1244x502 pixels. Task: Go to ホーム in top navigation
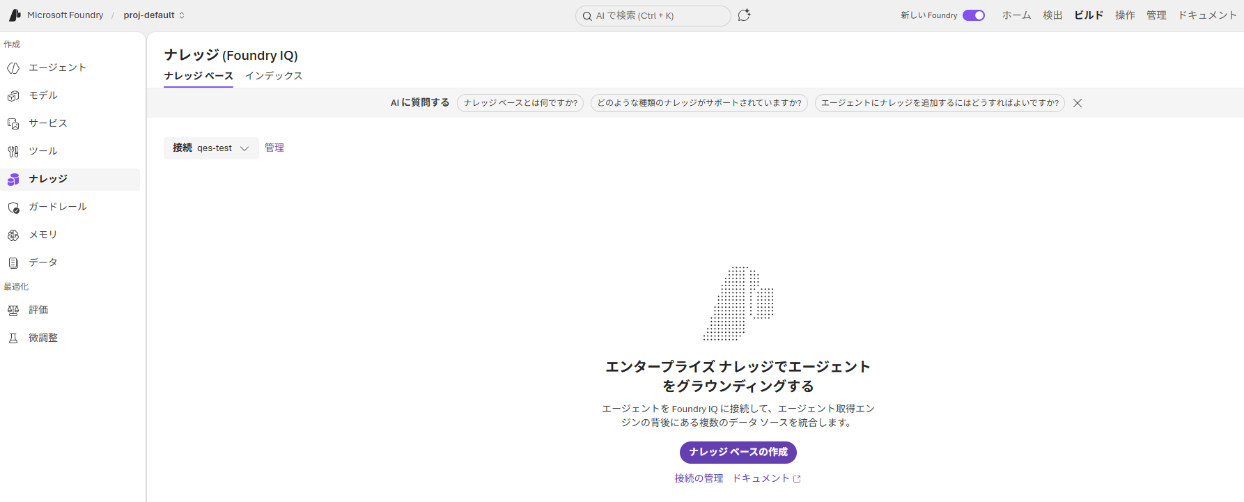point(1016,15)
